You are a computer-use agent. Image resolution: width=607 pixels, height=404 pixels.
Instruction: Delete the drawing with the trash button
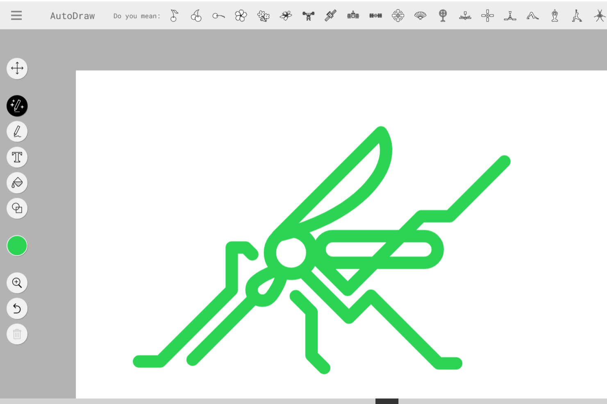coord(17,334)
